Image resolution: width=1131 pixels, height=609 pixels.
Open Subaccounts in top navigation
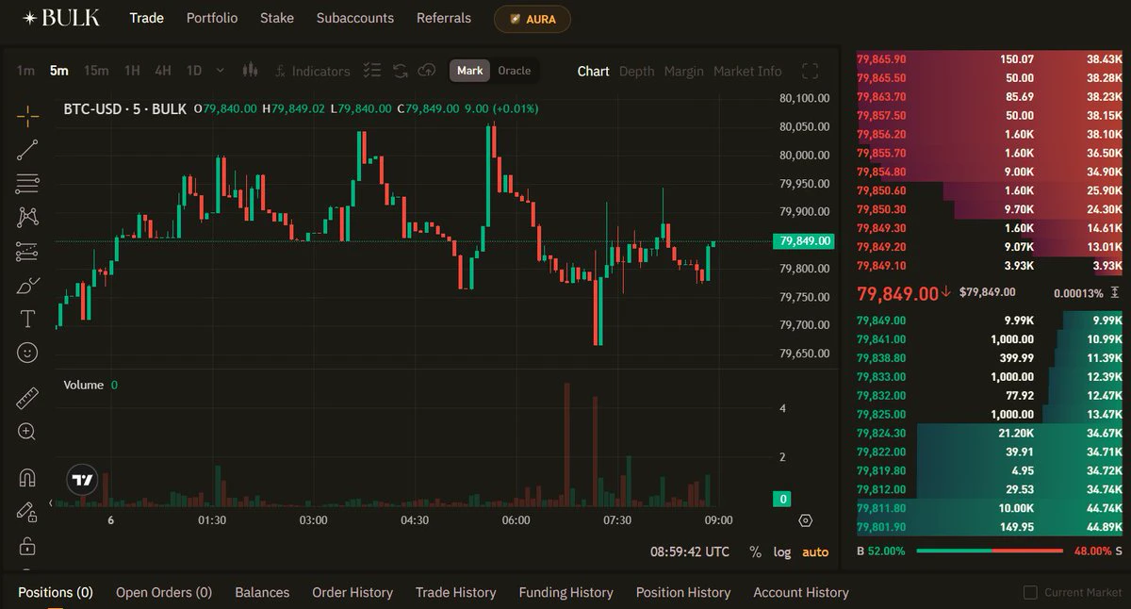click(355, 18)
